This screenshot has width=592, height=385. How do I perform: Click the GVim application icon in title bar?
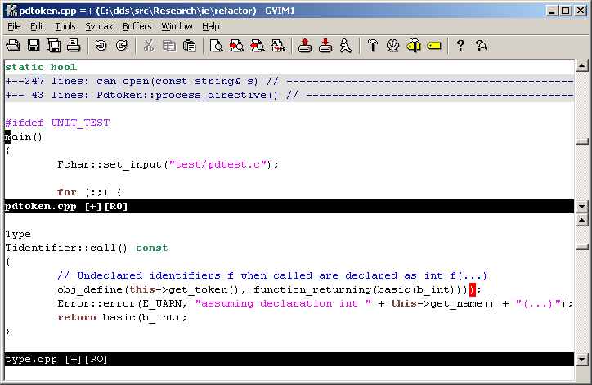coord(11,10)
